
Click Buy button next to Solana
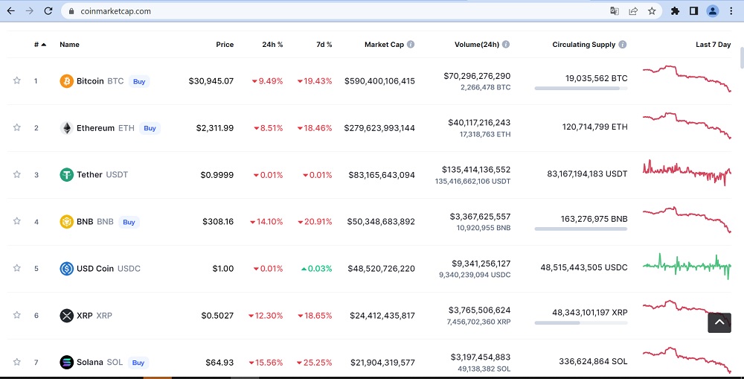[x=138, y=363]
